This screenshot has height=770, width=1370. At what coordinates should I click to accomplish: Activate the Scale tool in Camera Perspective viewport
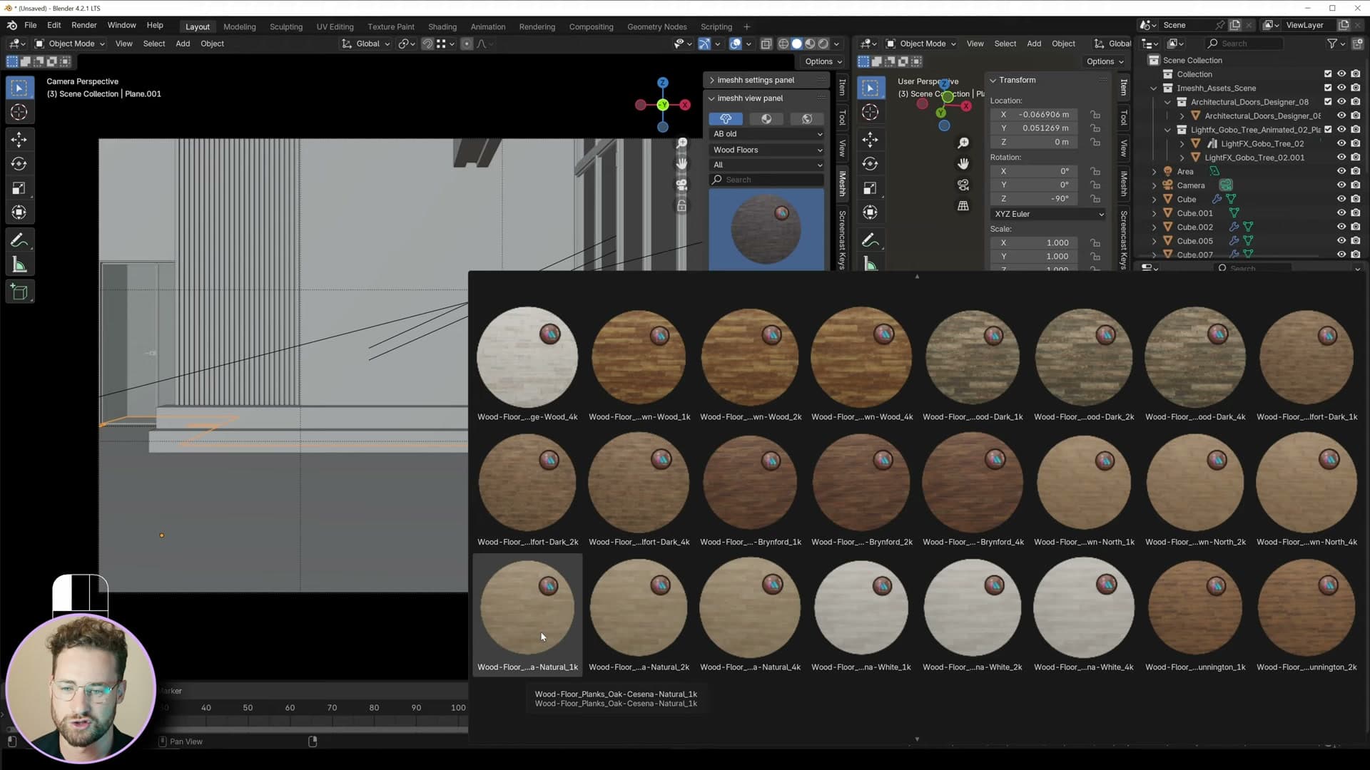click(19, 188)
